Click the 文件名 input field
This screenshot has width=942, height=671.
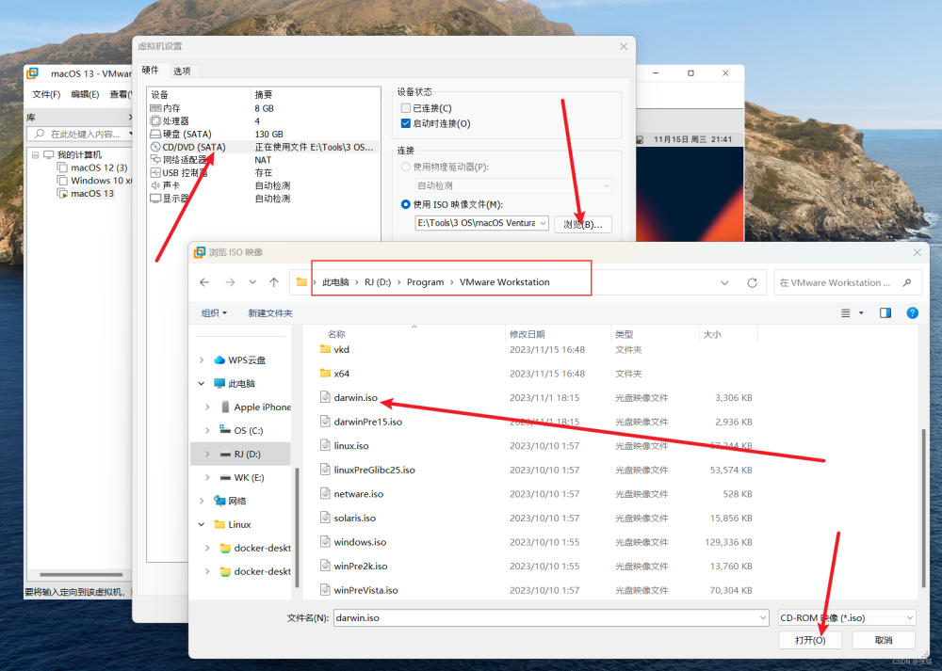tap(551, 617)
